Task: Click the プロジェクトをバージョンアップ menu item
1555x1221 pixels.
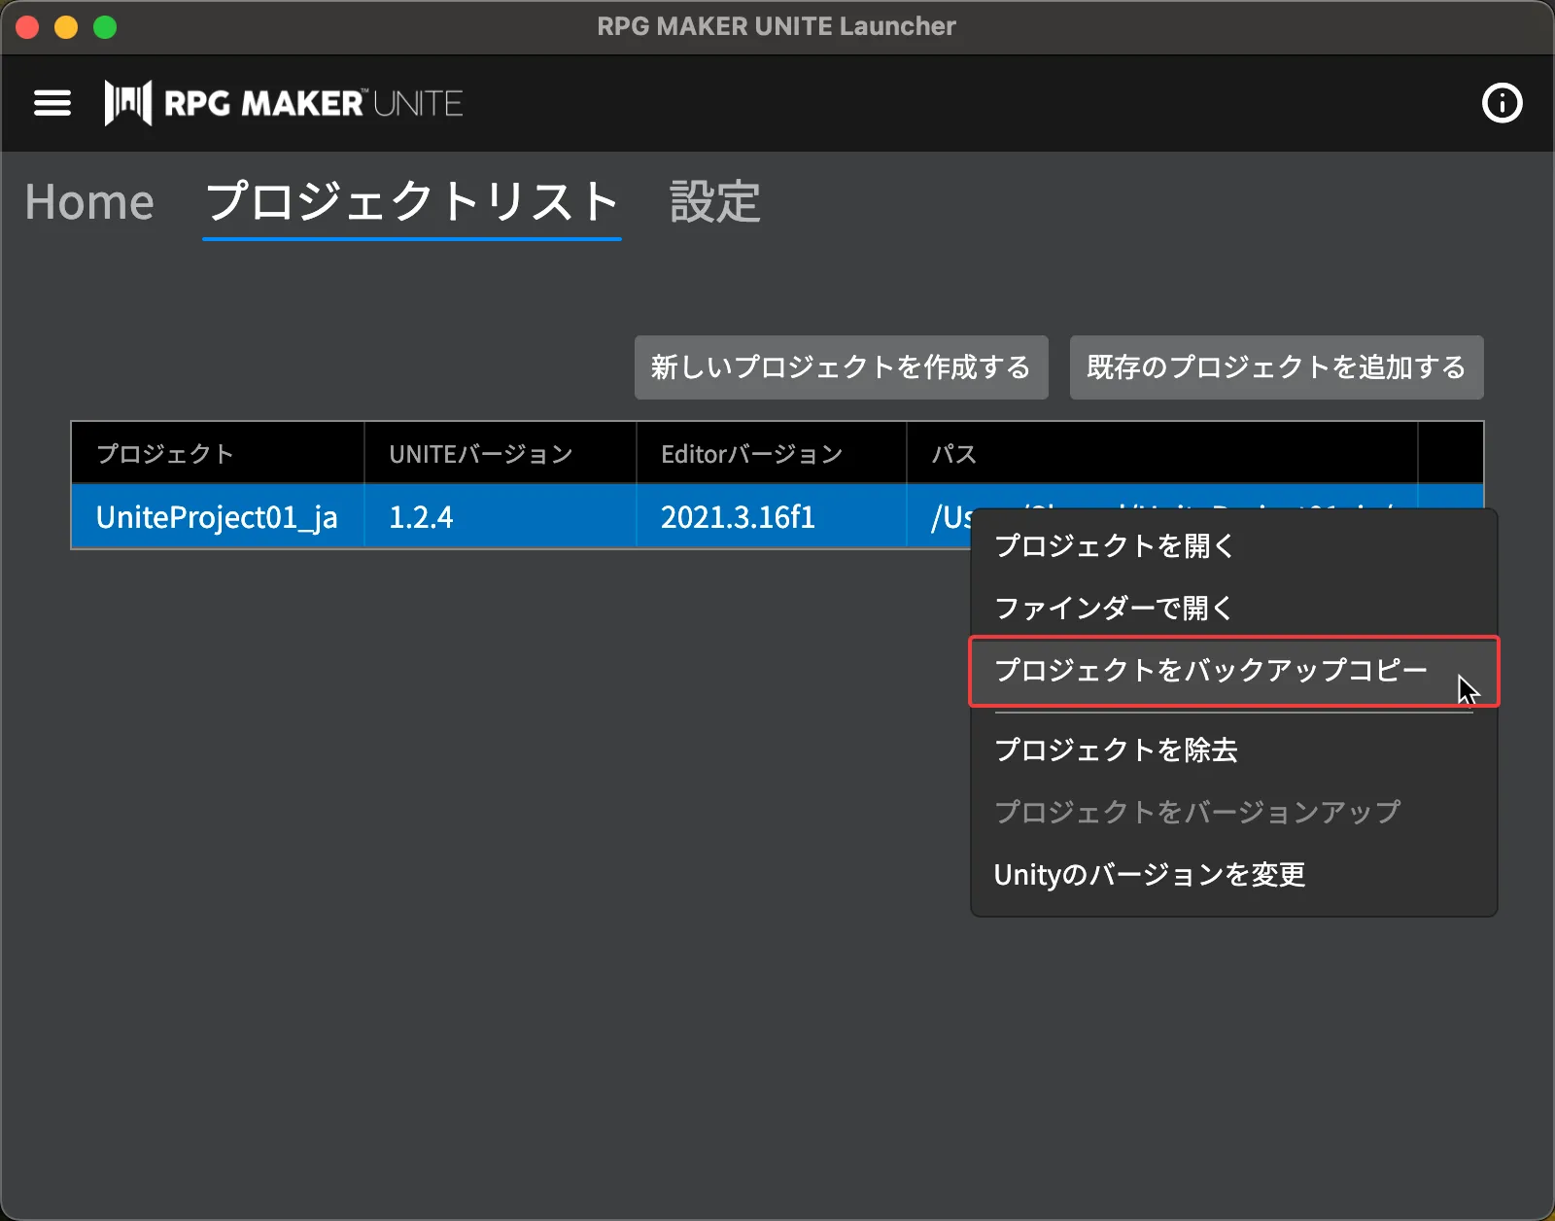Action: [x=1197, y=812]
